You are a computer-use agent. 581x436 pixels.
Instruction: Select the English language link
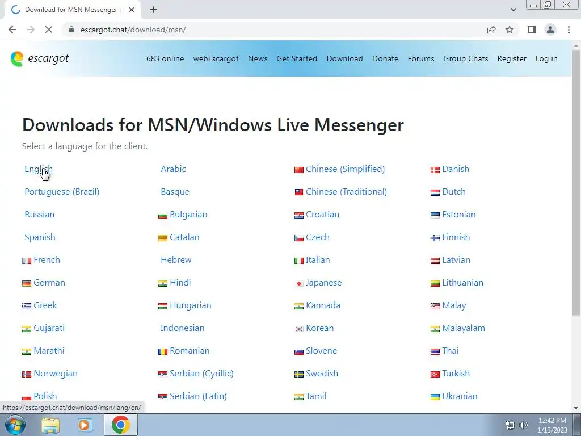coord(39,169)
